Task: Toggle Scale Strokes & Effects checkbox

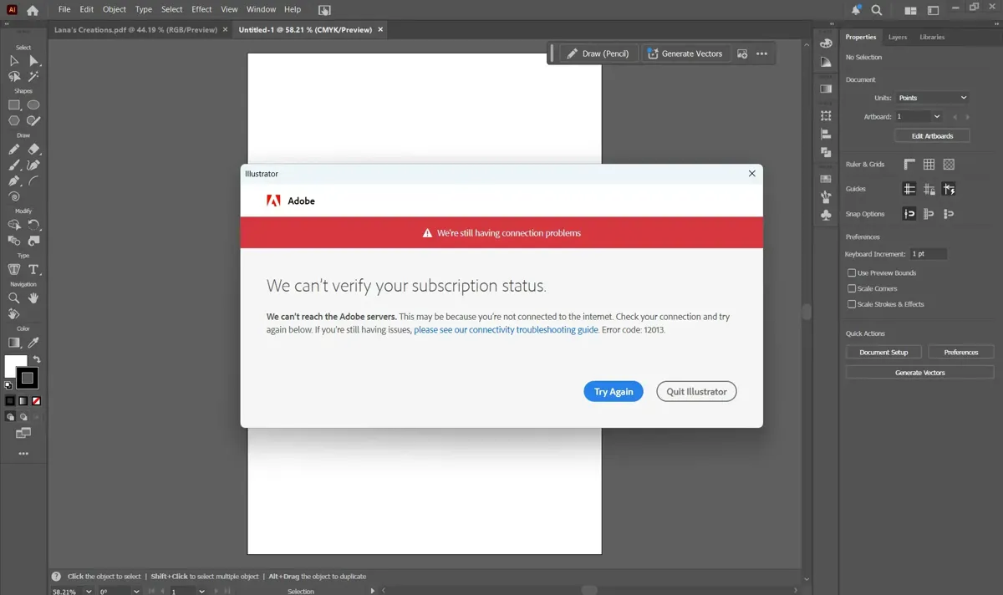Action: pos(852,304)
